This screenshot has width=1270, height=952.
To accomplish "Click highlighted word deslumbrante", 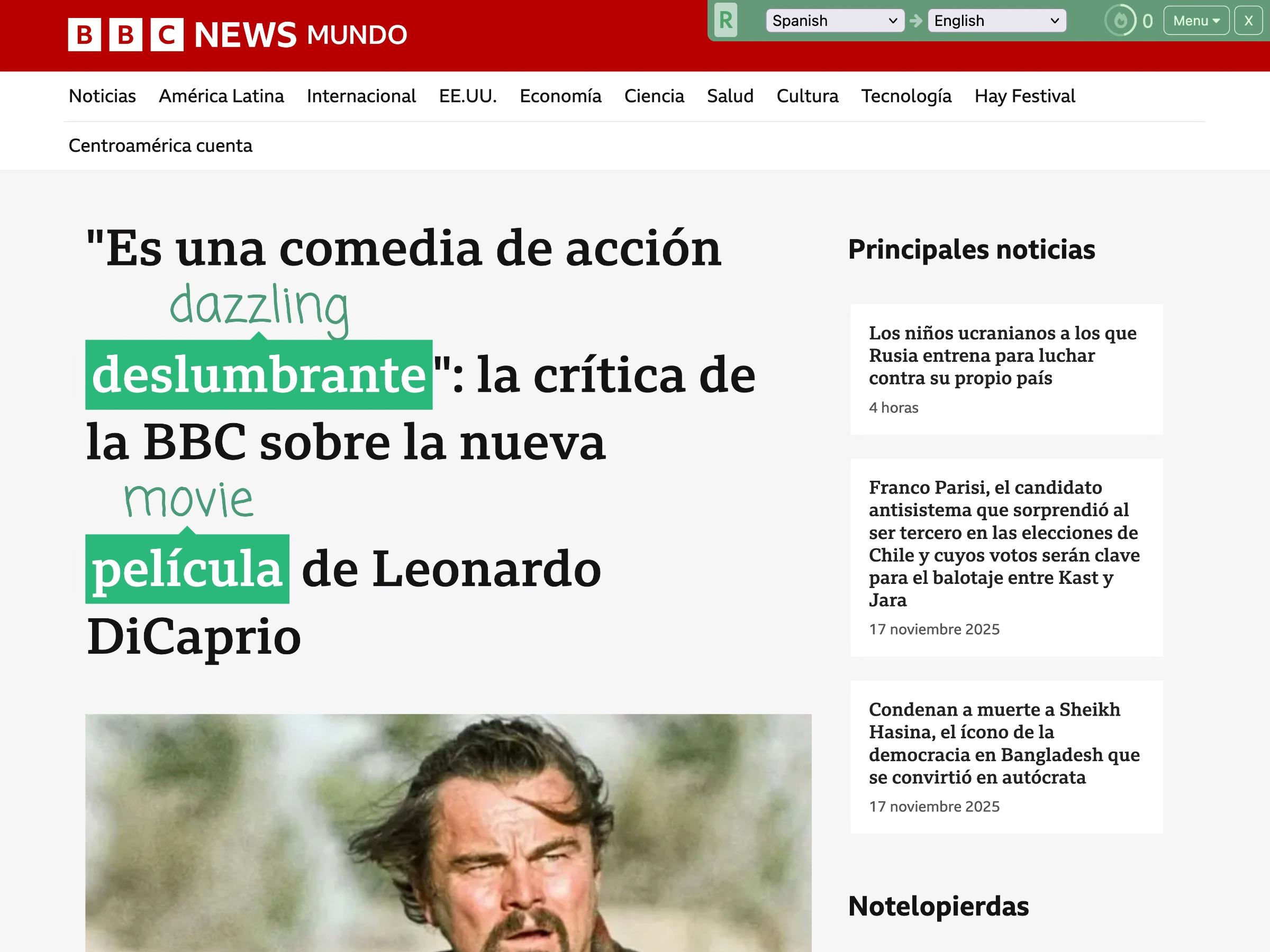I will [x=258, y=374].
